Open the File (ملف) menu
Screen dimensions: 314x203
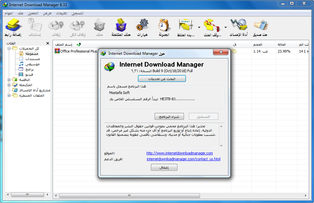point(21,13)
